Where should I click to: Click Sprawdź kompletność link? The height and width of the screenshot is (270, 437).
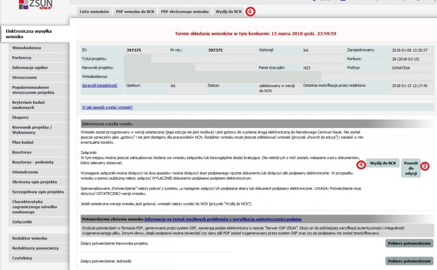tap(100, 85)
